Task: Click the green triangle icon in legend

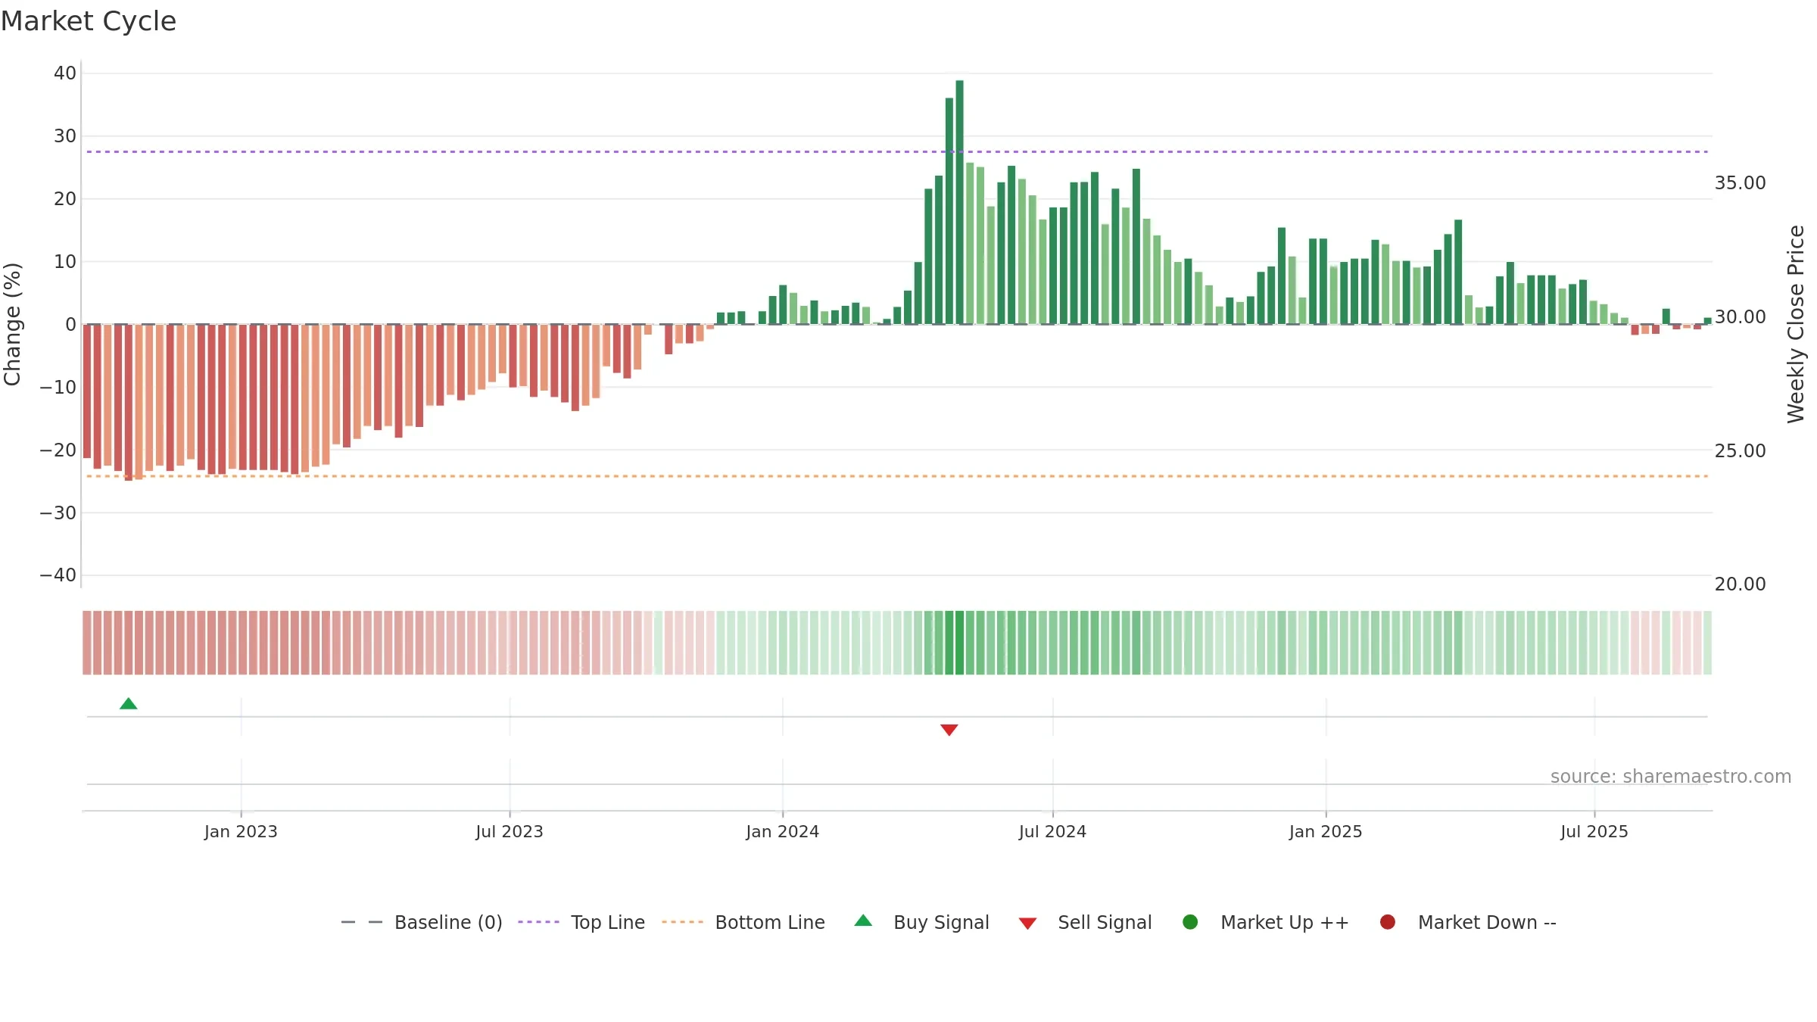Action: pyautogui.click(x=863, y=921)
